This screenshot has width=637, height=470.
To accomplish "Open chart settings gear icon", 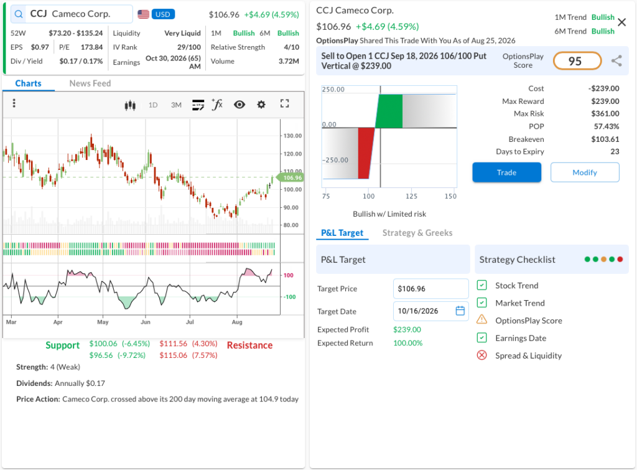I will 261,105.
